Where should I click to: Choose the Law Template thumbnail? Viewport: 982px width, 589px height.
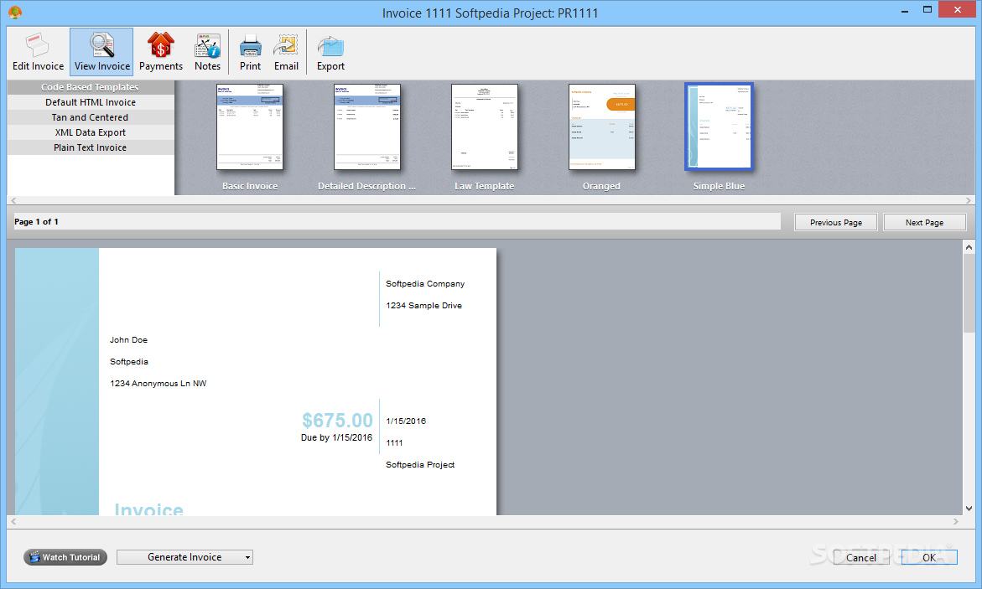pos(485,127)
